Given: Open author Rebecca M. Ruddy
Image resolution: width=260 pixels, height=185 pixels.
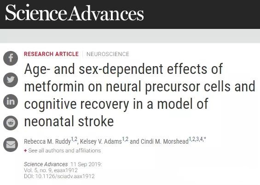Looking at the screenshot, I should 47,141.
